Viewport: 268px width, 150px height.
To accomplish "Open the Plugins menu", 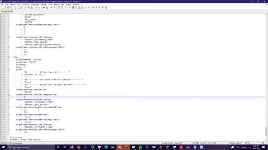I will click(x=68, y=5).
